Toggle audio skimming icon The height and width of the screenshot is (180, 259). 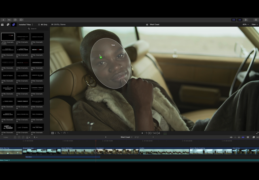[x=235, y=137]
